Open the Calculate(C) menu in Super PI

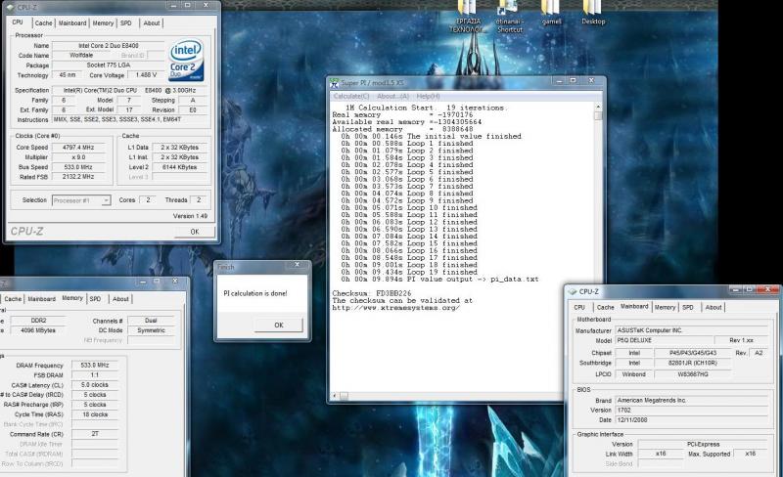(x=351, y=96)
